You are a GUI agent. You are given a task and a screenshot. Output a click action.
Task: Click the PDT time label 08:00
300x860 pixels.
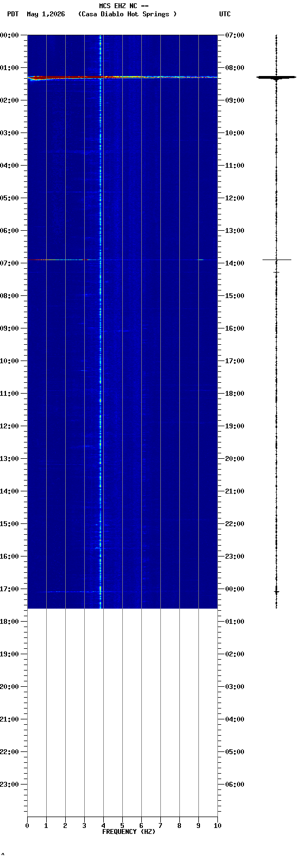point(9,296)
